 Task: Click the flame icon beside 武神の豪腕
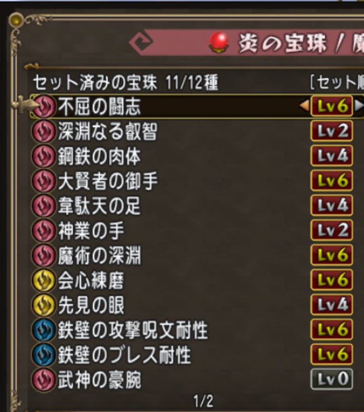[44, 379]
